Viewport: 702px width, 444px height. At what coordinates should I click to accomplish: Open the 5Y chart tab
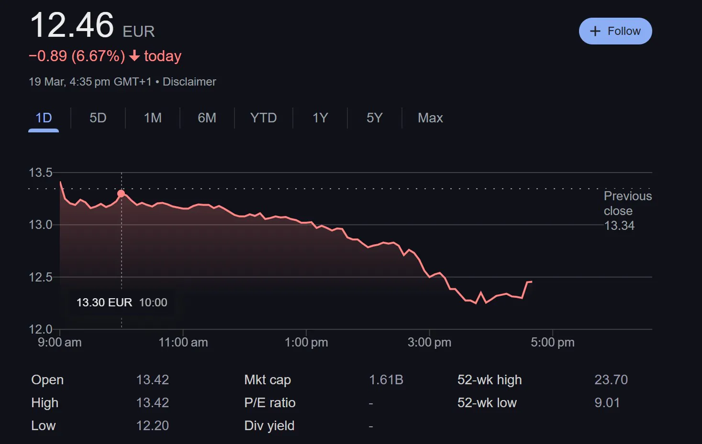coord(374,118)
